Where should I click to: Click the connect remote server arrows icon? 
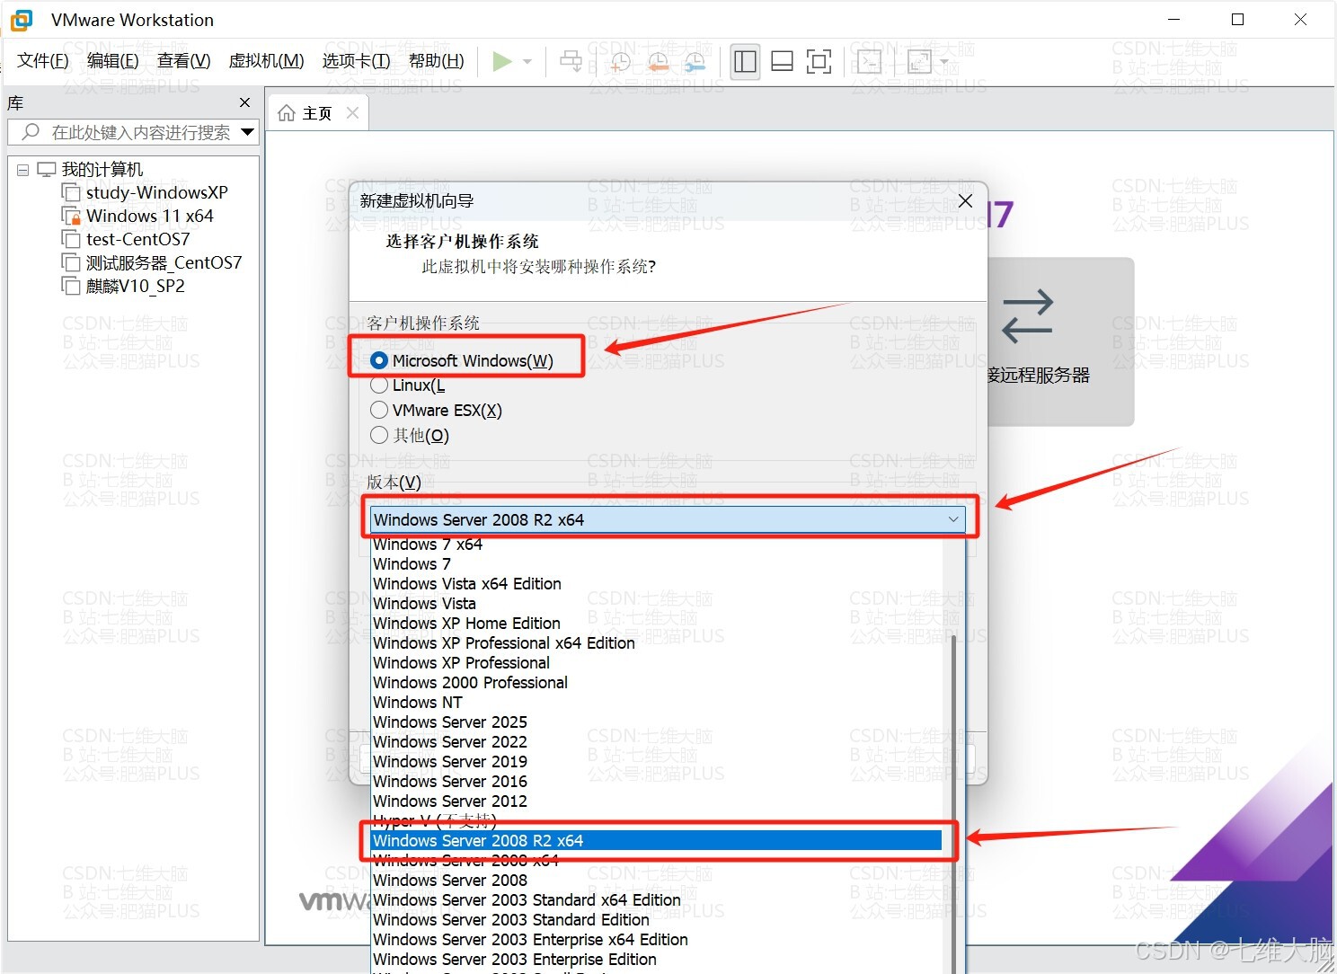coord(1027,316)
